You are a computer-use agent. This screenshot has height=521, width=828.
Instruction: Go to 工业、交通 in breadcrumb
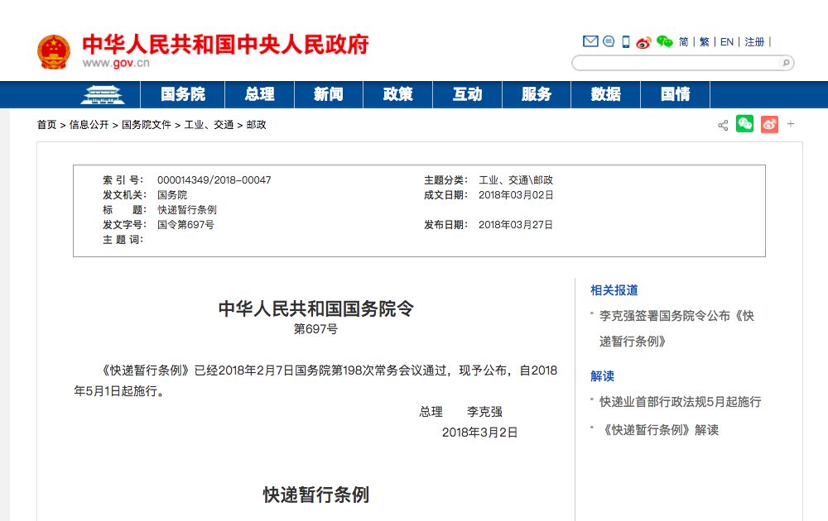click(209, 124)
